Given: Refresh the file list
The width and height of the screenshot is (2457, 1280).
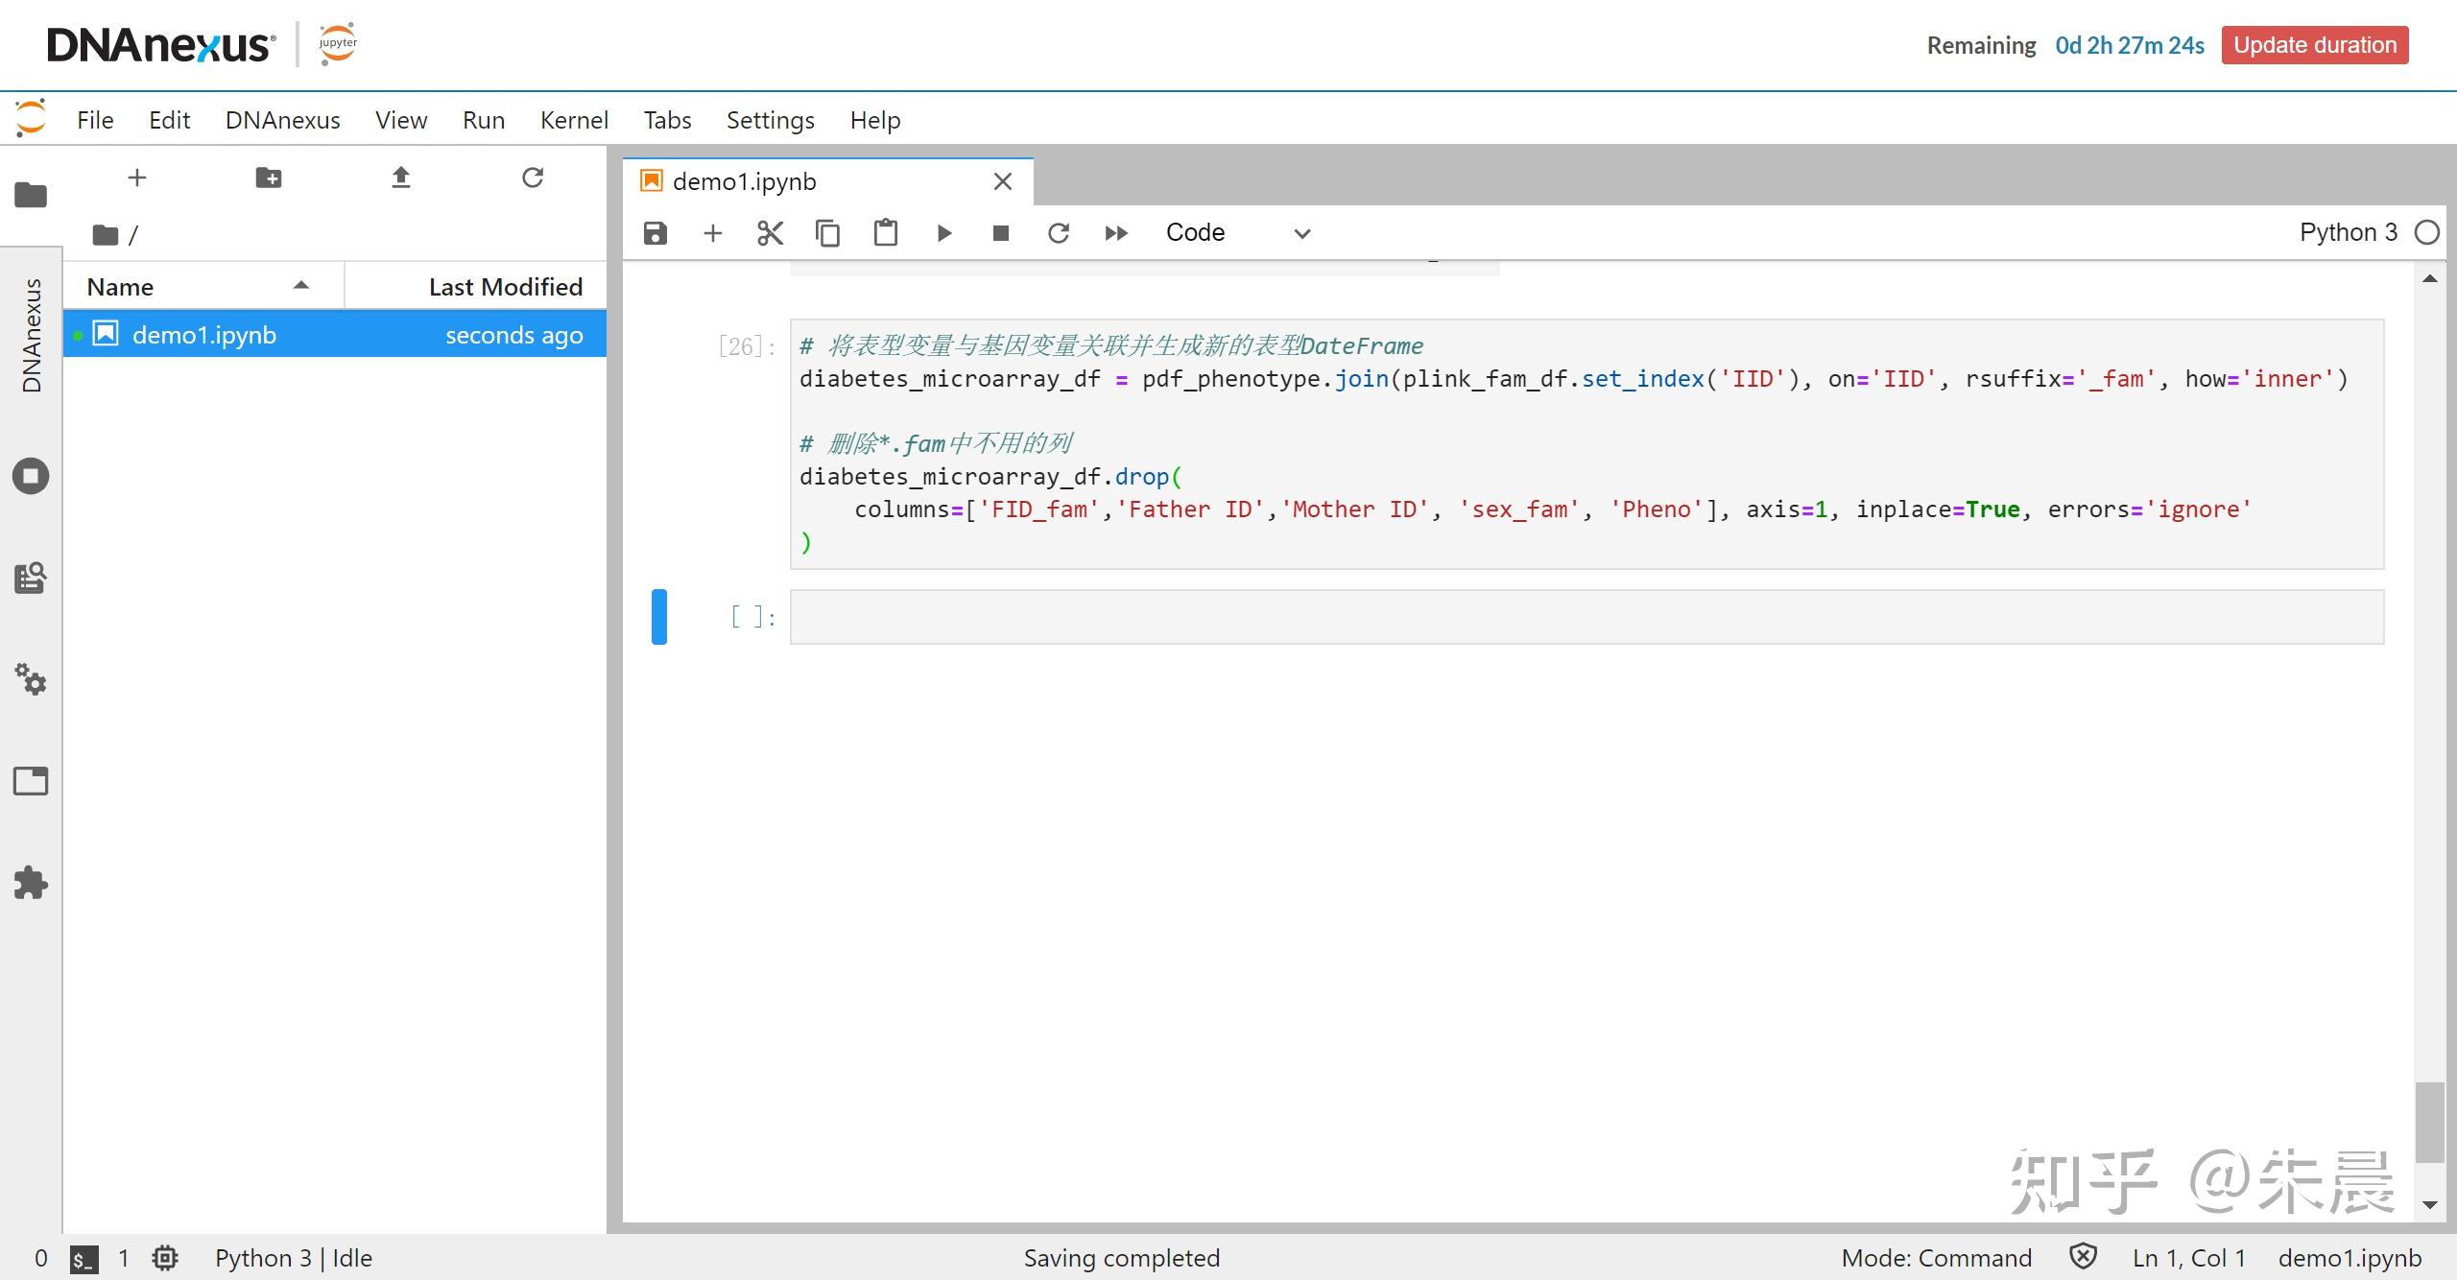Looking at the screenshot, I should click(533, 178).
